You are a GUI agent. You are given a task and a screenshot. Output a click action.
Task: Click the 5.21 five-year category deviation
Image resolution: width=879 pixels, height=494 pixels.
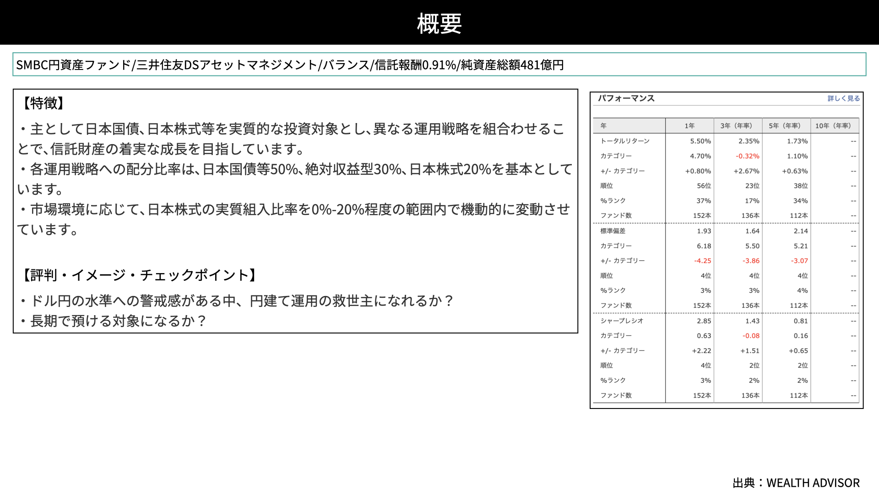801,246
